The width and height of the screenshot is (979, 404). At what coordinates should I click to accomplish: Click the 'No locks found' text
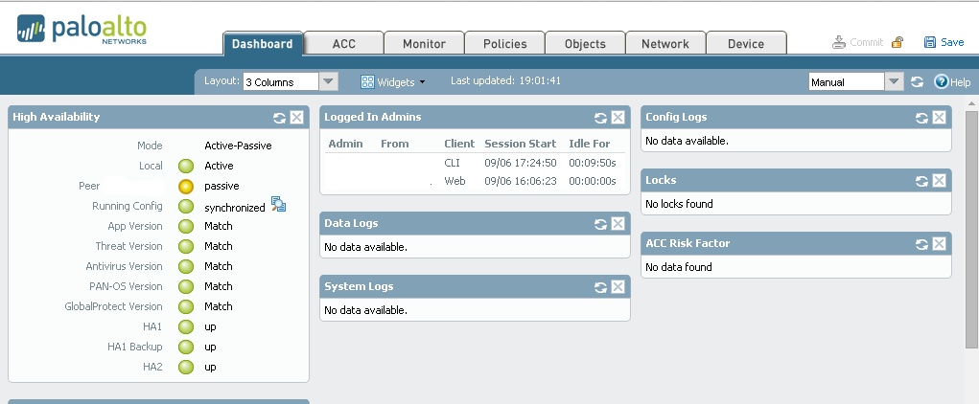(679, 204)
